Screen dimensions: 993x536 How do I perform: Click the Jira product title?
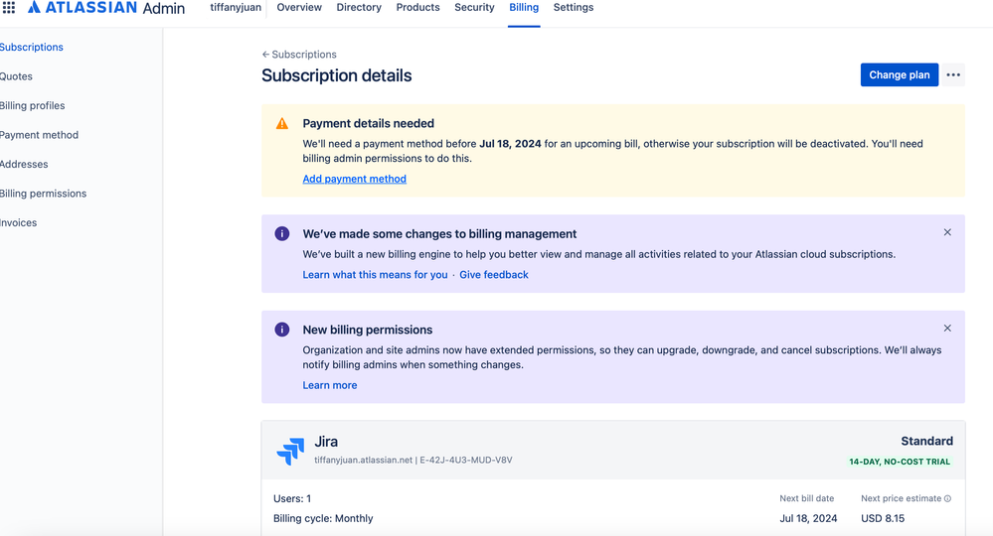pos(326,442)
